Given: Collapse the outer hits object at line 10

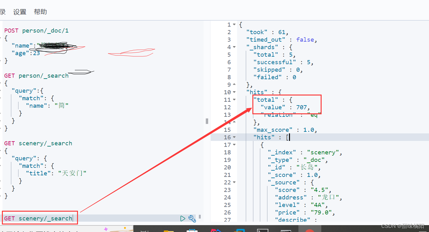Looking at the screenshot, I should pos(234,92).
